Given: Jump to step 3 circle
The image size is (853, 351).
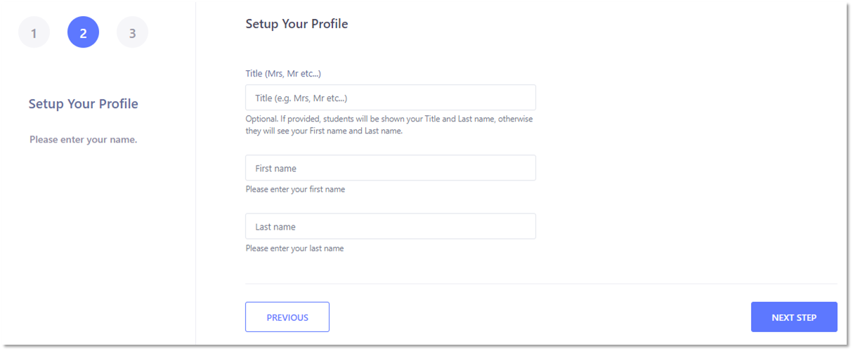Looking at the screenshot, I should click(132, 32).
